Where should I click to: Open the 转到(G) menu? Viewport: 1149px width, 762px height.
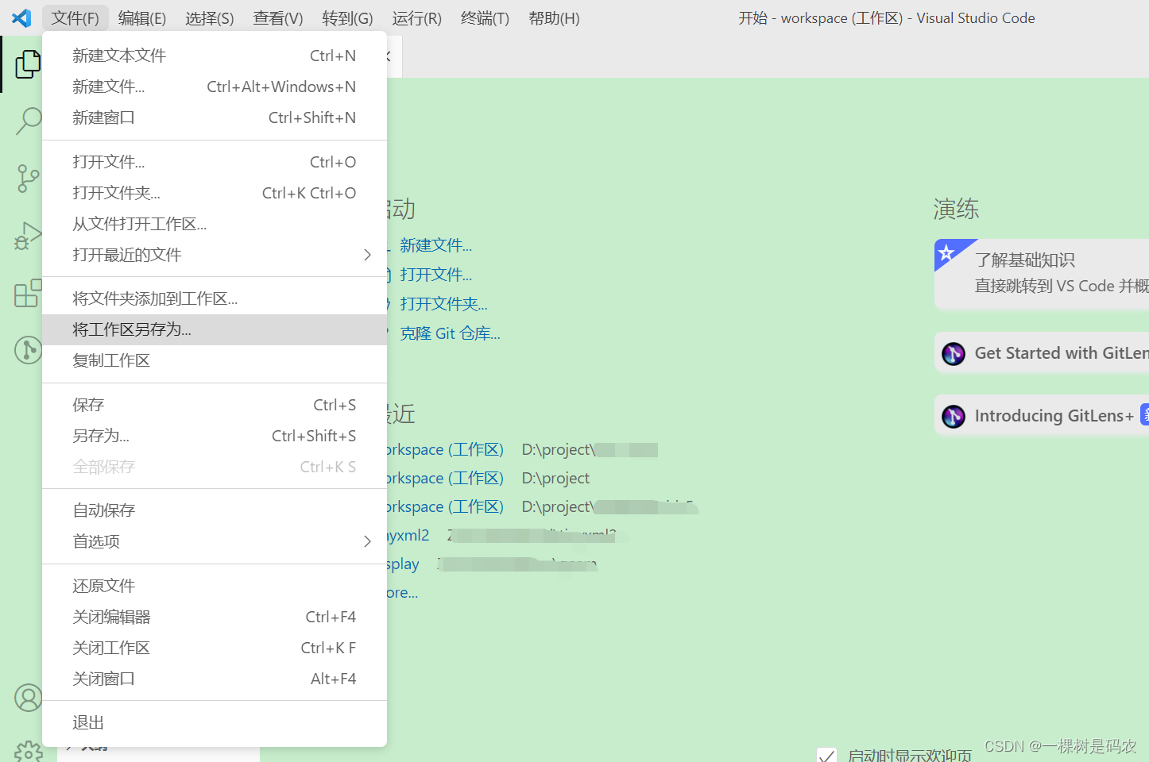click(x=348, y=18)
